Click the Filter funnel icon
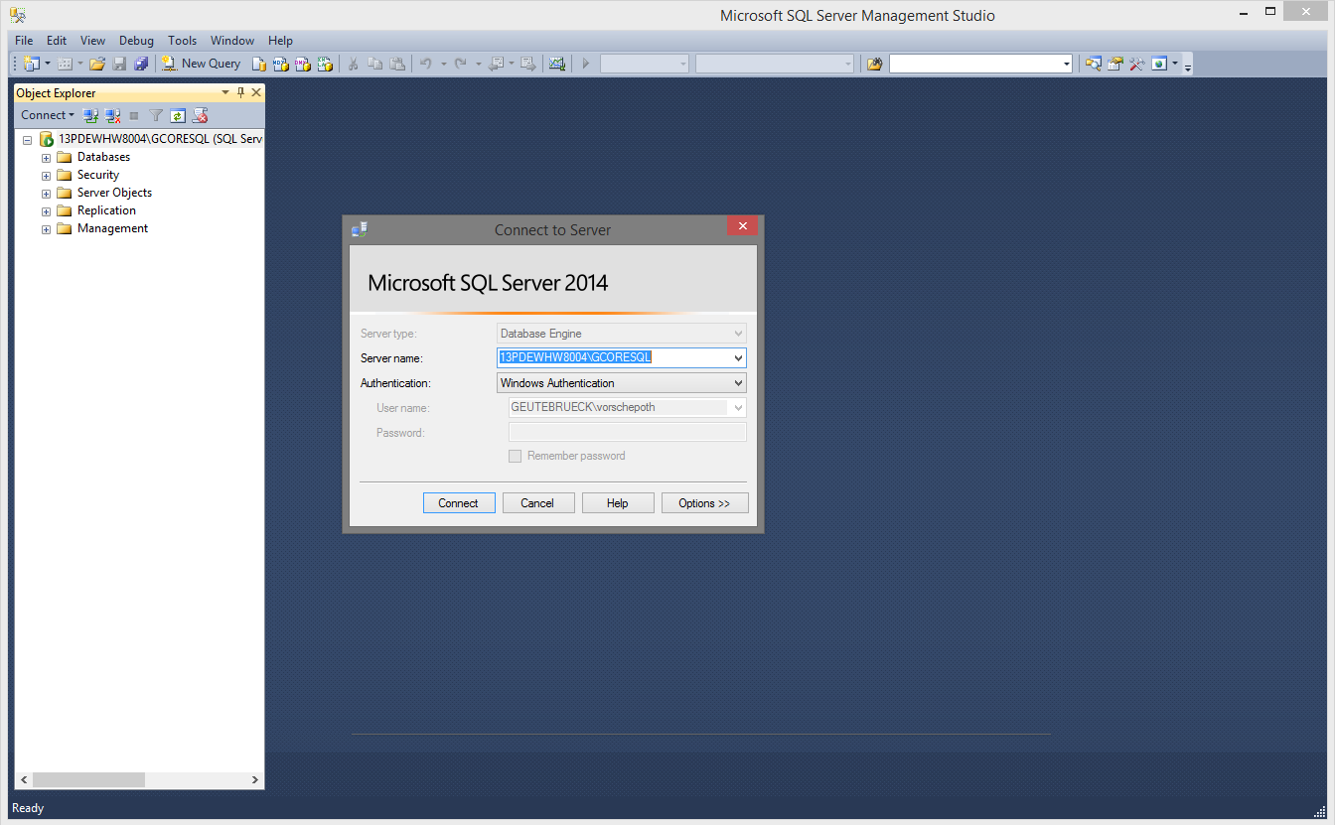Image resolution: width=1335 pixels, height=825 pixels. point(156,115)
